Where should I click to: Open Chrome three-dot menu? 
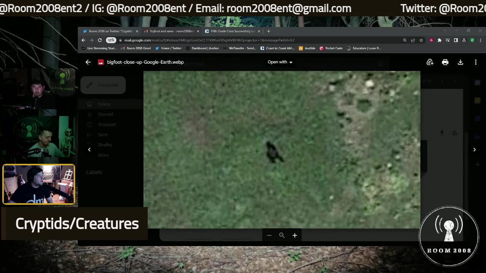click(480, 40)
